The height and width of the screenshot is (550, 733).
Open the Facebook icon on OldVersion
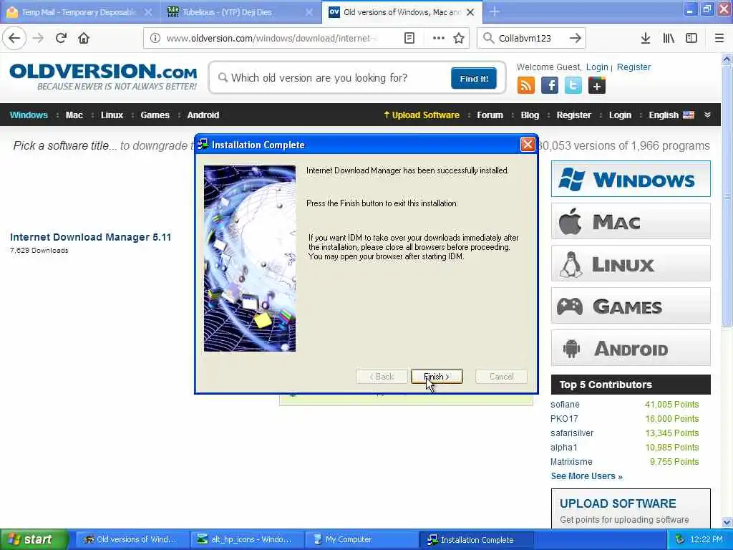coord(550,86)
